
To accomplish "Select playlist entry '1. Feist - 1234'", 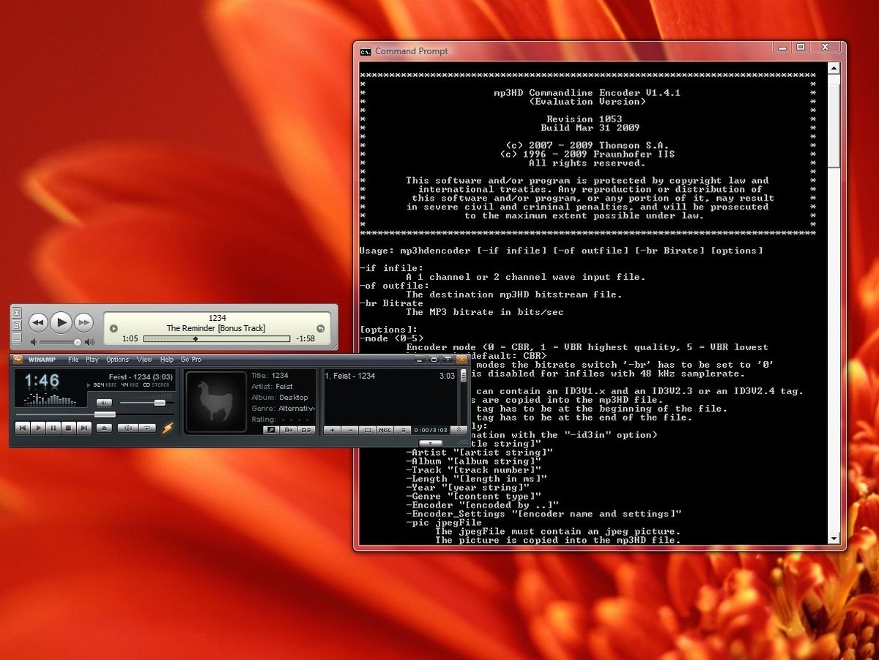I will coord(390,376).
